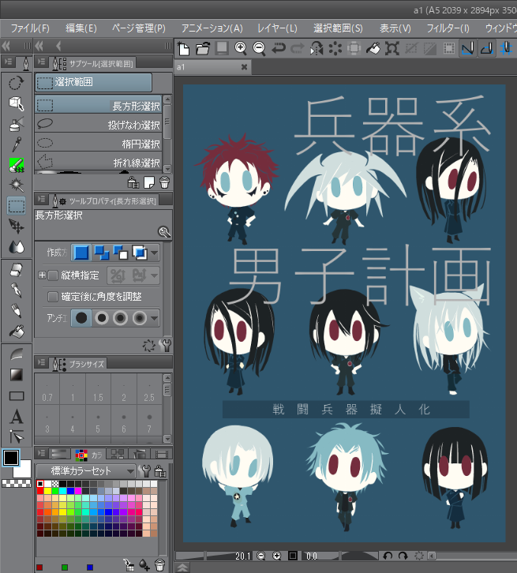The width and height of the screenshot is (517, 573).
Task: Set anti-aliasing to none (first circle)
Action: [x=81, y=318]
